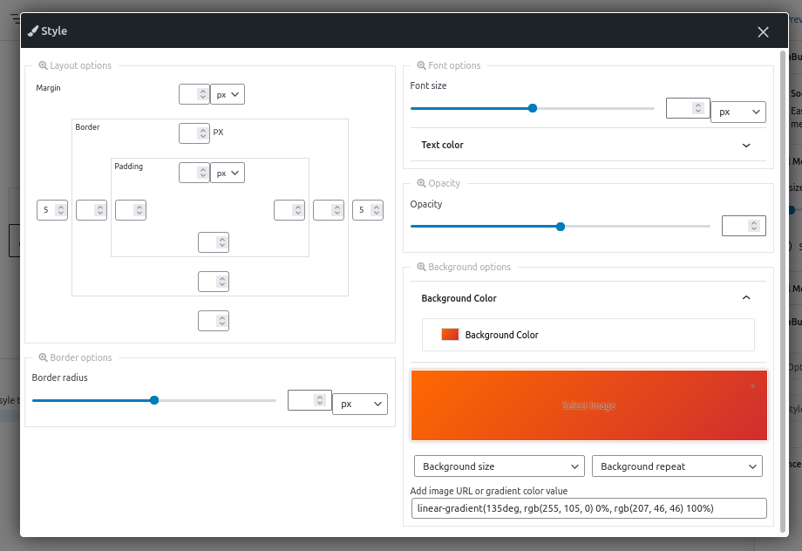Click the Layout options magnifier icon
Viewport: 802px width, 551px height.
(x=43, y=65)
